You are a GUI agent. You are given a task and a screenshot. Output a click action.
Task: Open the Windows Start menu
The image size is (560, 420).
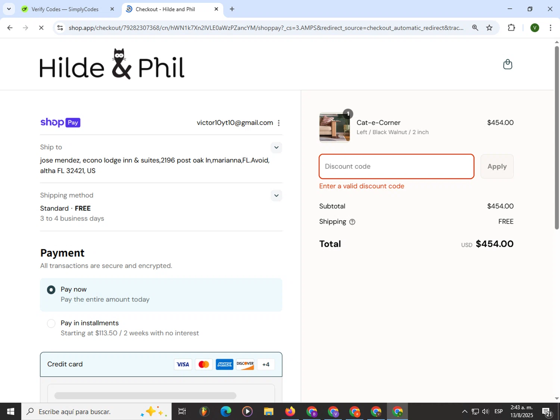tap(10, 411)
